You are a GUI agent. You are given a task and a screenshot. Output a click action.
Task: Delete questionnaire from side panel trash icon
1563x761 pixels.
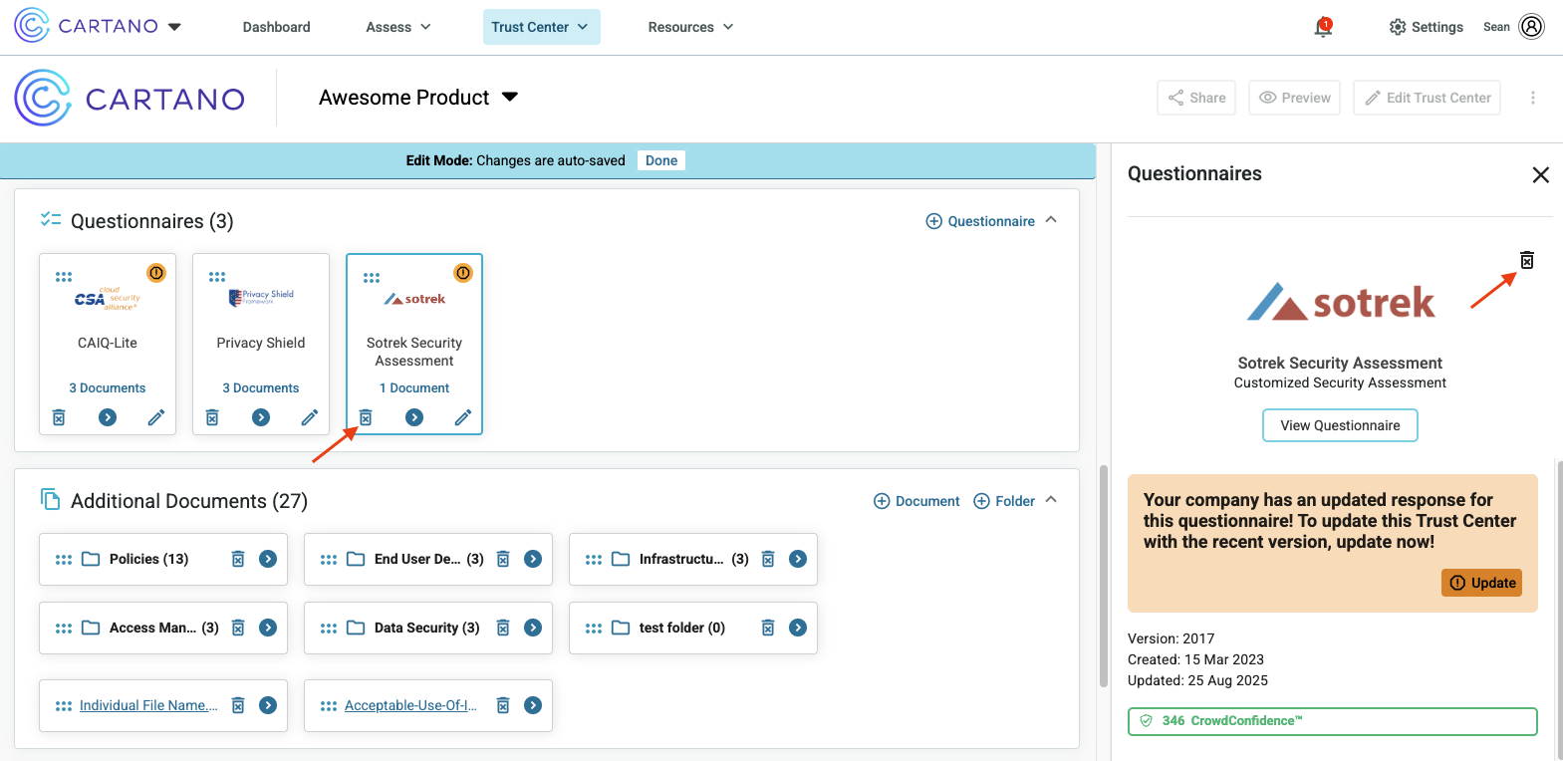[1527, 260]
